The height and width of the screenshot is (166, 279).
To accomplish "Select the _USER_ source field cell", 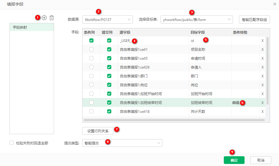I will tap(153, 41).
